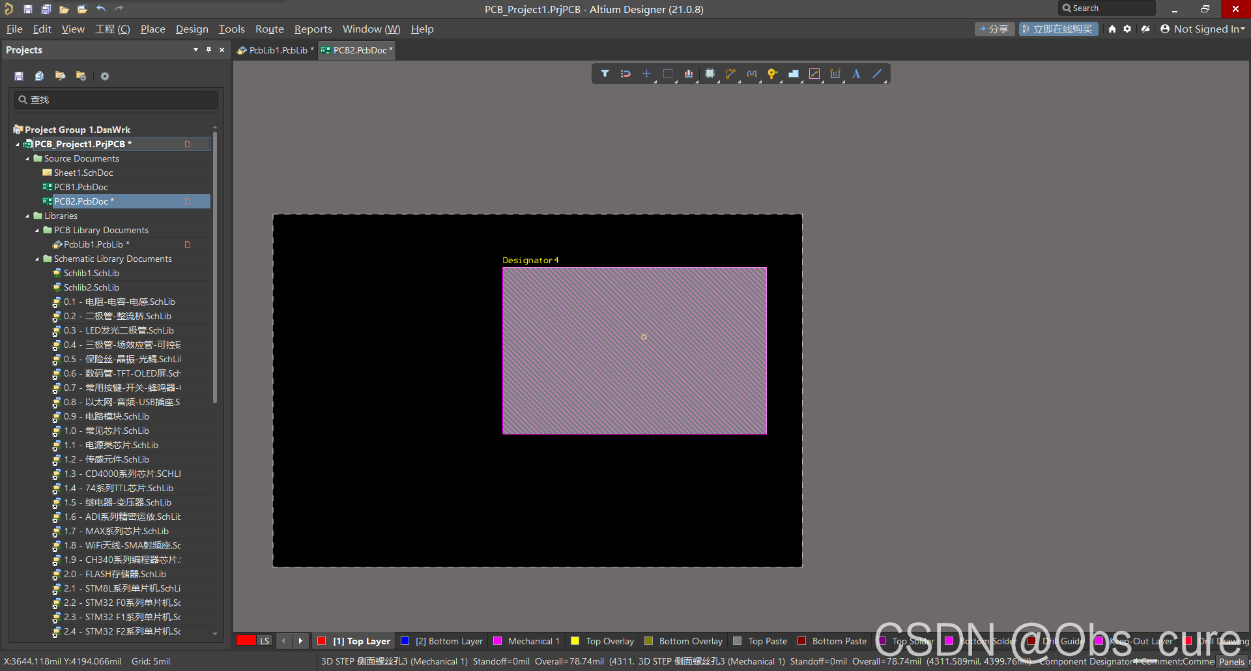1251x671 pixels.
Task: Collapse the Schematic Library Documents folder
Action: tap(37, 259)
